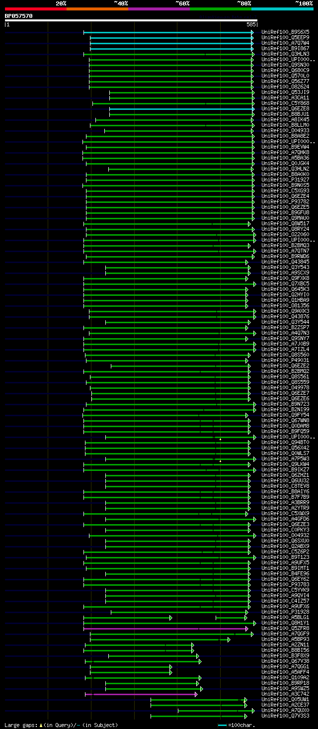Select hit label UniRef100_Q67V38

pos(285,661)
